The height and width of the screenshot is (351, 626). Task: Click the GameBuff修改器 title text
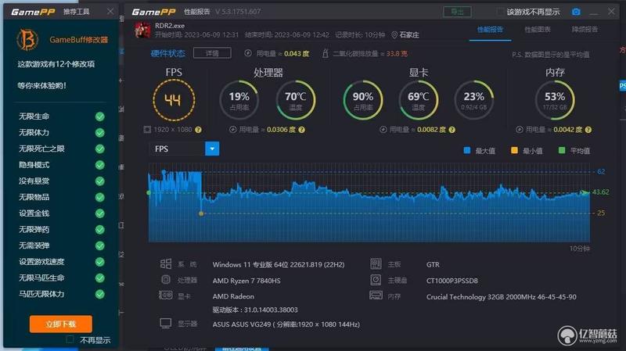[79, 40]
